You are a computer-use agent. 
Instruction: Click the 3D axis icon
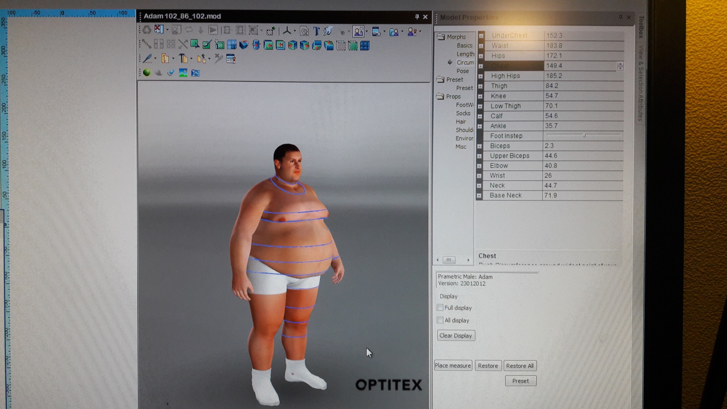pos(287,31)
